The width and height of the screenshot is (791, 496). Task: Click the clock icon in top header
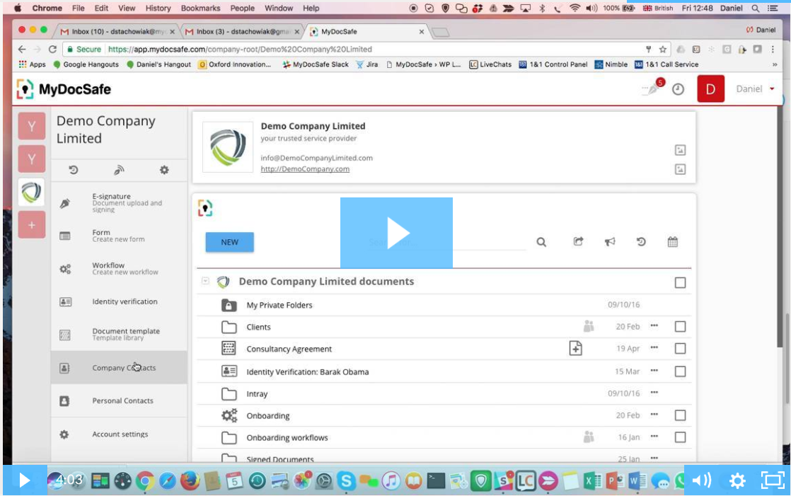[678, 89]
